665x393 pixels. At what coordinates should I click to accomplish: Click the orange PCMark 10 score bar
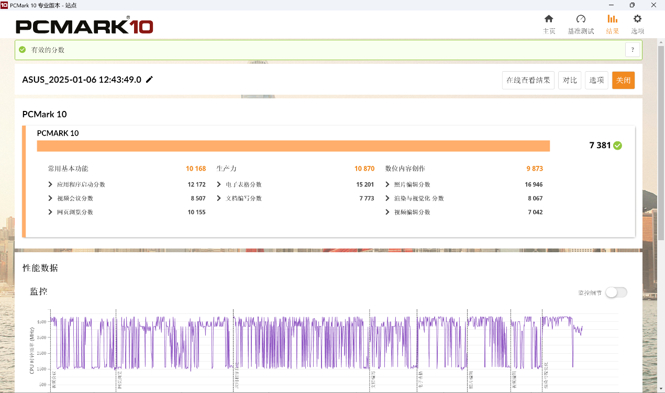(x=293, y=146)
